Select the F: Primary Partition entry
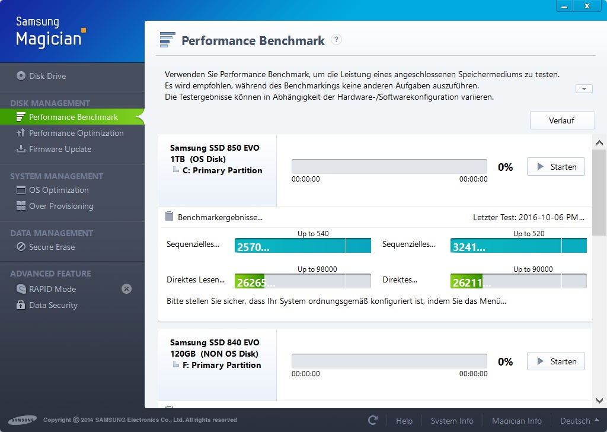Screen dimensions: 607x432 point(222,365)
